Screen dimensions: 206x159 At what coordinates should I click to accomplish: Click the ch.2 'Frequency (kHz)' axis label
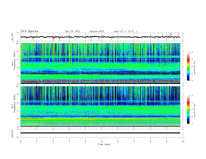pyautogui.click(x=15, y=103)
